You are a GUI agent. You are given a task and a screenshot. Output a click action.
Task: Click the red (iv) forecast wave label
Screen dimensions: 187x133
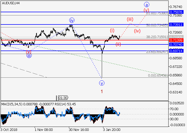tap(137, 31)
